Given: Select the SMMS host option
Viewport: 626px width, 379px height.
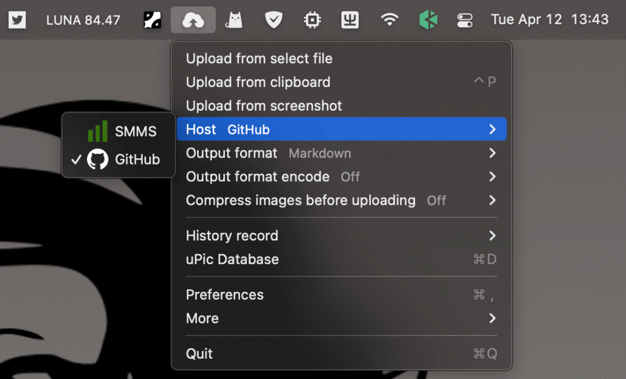Looking at the screenshot, I should [119, 131].
